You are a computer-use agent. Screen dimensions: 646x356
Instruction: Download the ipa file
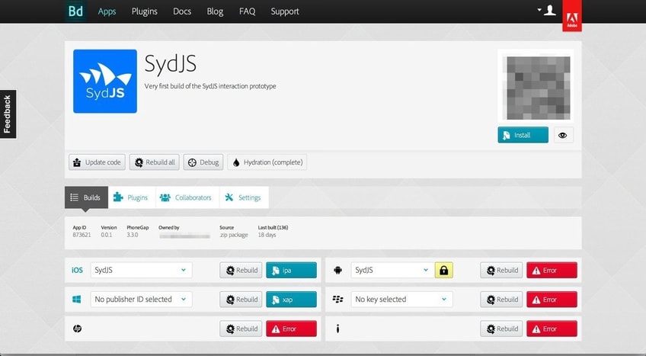point(291,271)
